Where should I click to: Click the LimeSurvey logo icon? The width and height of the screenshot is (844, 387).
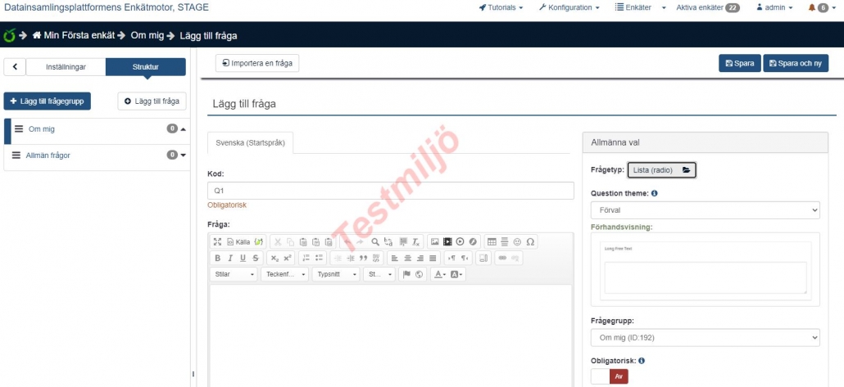9,35
